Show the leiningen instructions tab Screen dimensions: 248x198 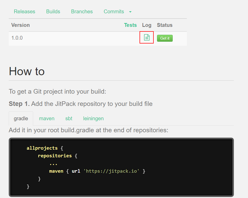click(93, 118)
